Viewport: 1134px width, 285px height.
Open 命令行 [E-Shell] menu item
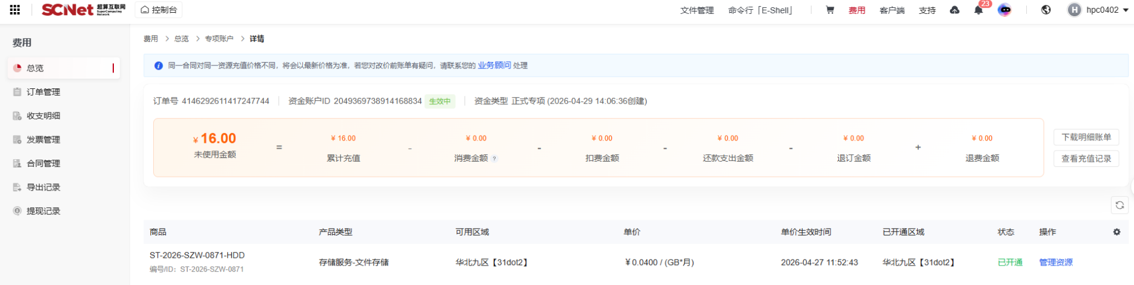tap(761, 10)
